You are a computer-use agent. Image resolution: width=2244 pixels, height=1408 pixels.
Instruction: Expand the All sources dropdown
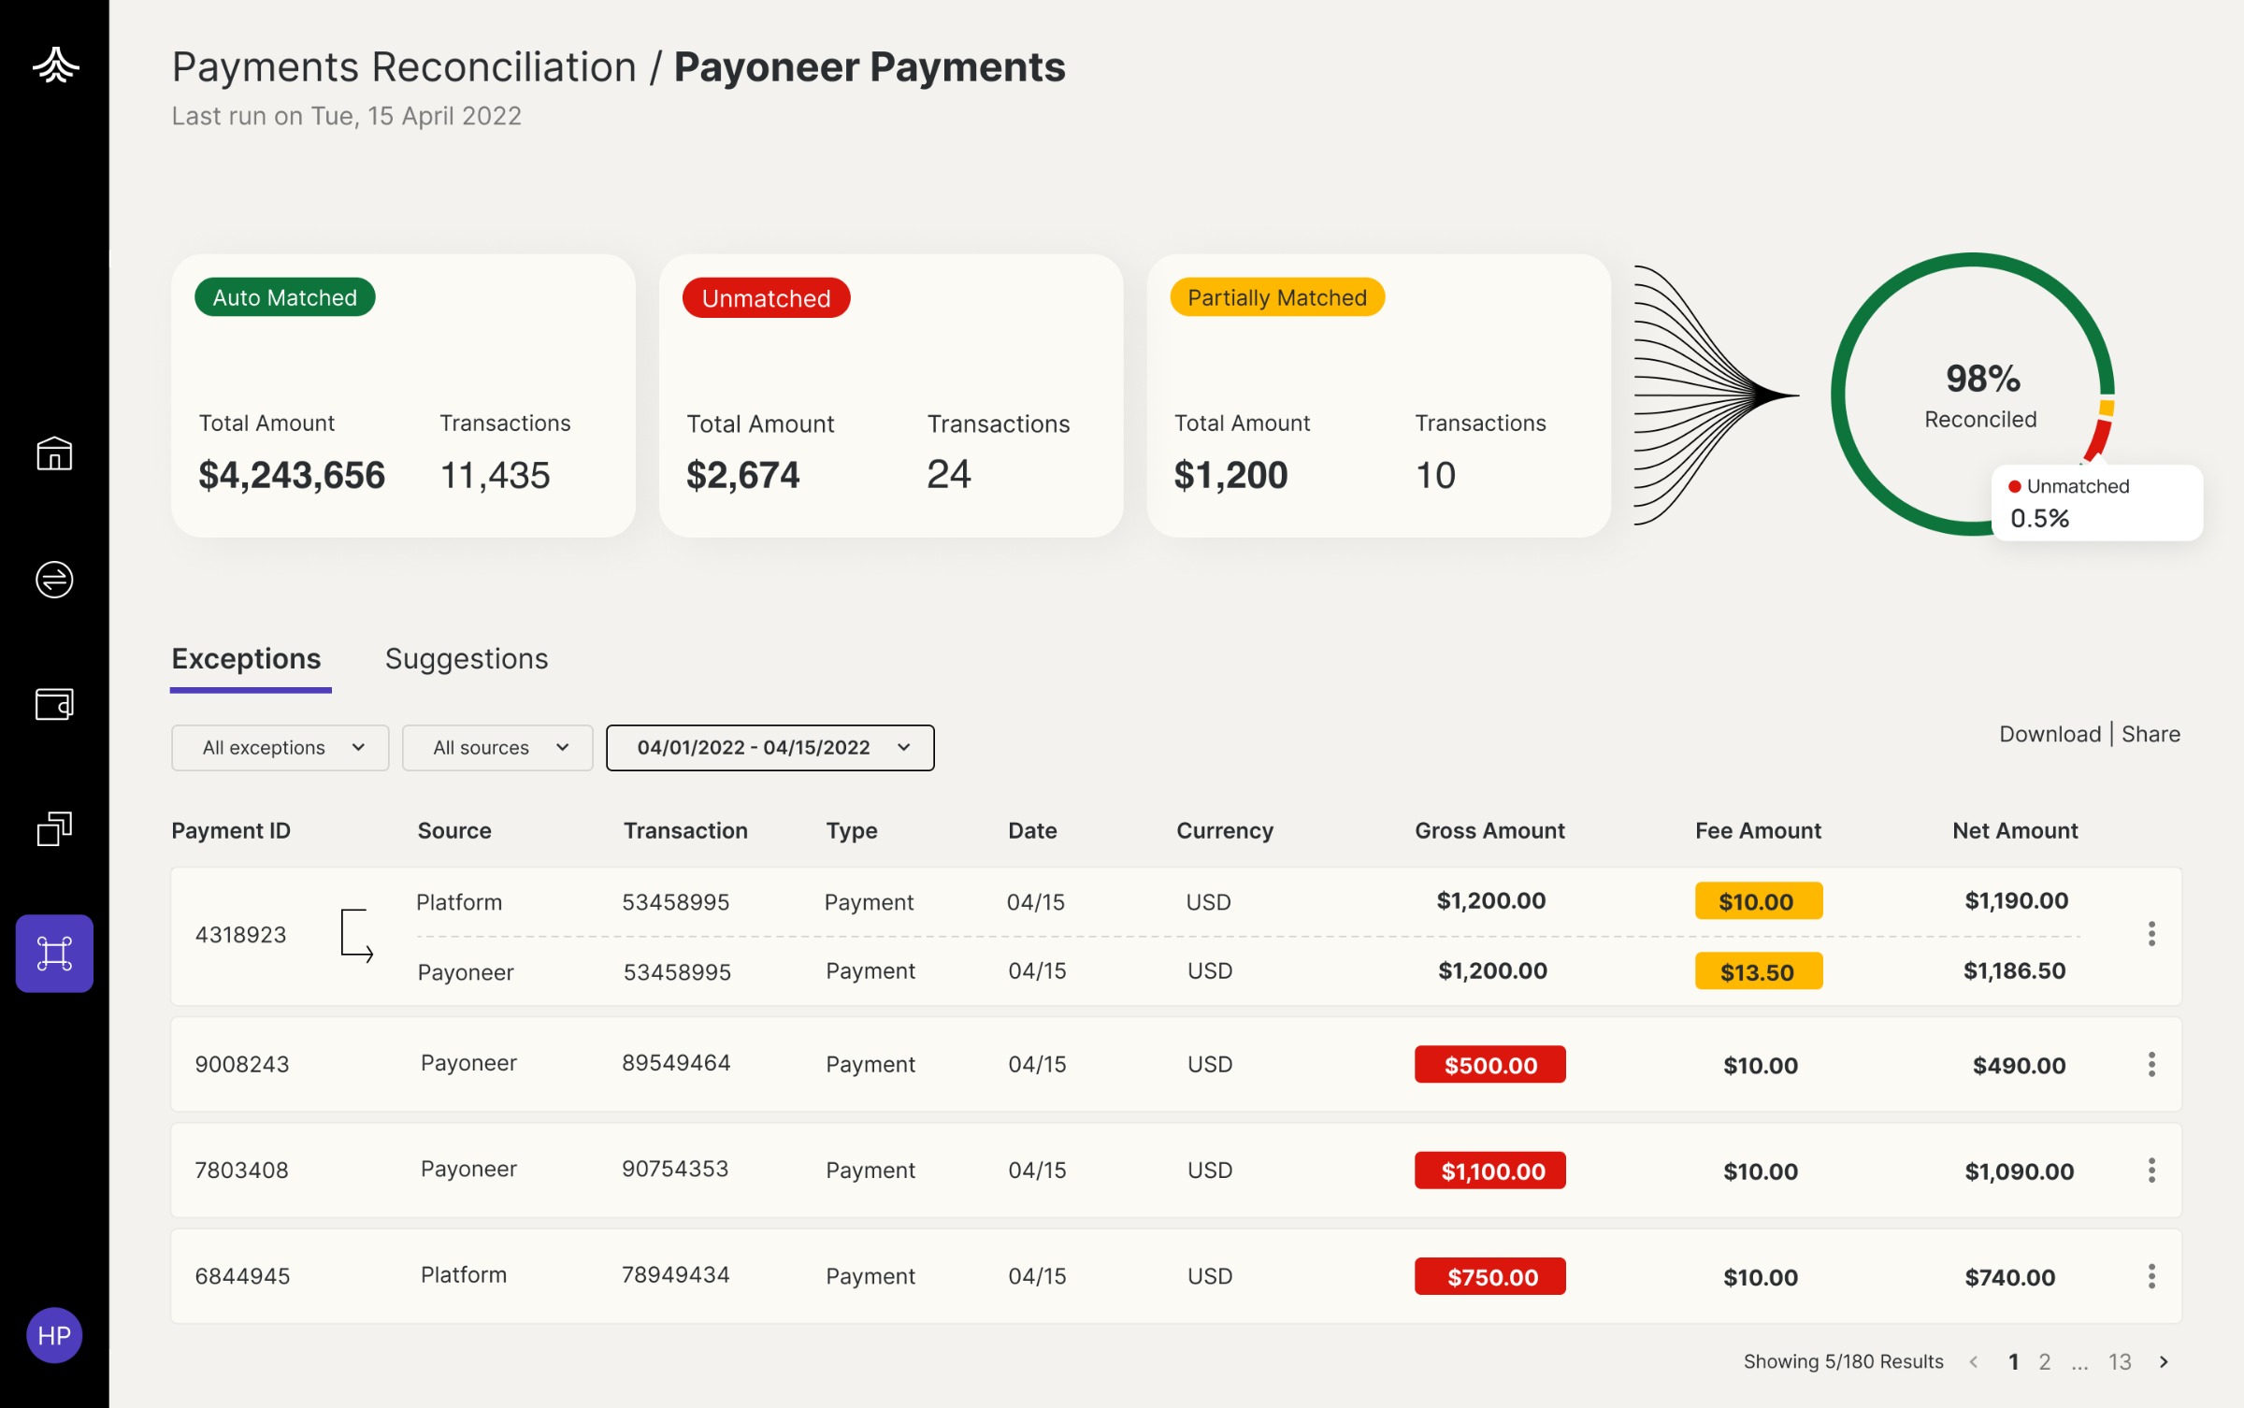tap(497, 748)
